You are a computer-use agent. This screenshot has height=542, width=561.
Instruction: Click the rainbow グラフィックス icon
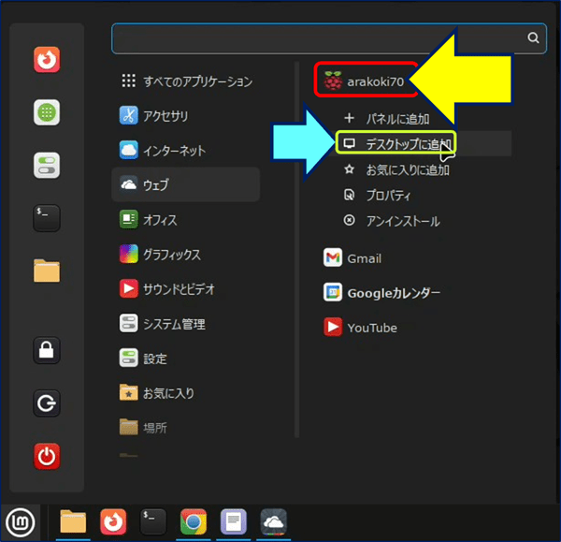coord(128,254)
